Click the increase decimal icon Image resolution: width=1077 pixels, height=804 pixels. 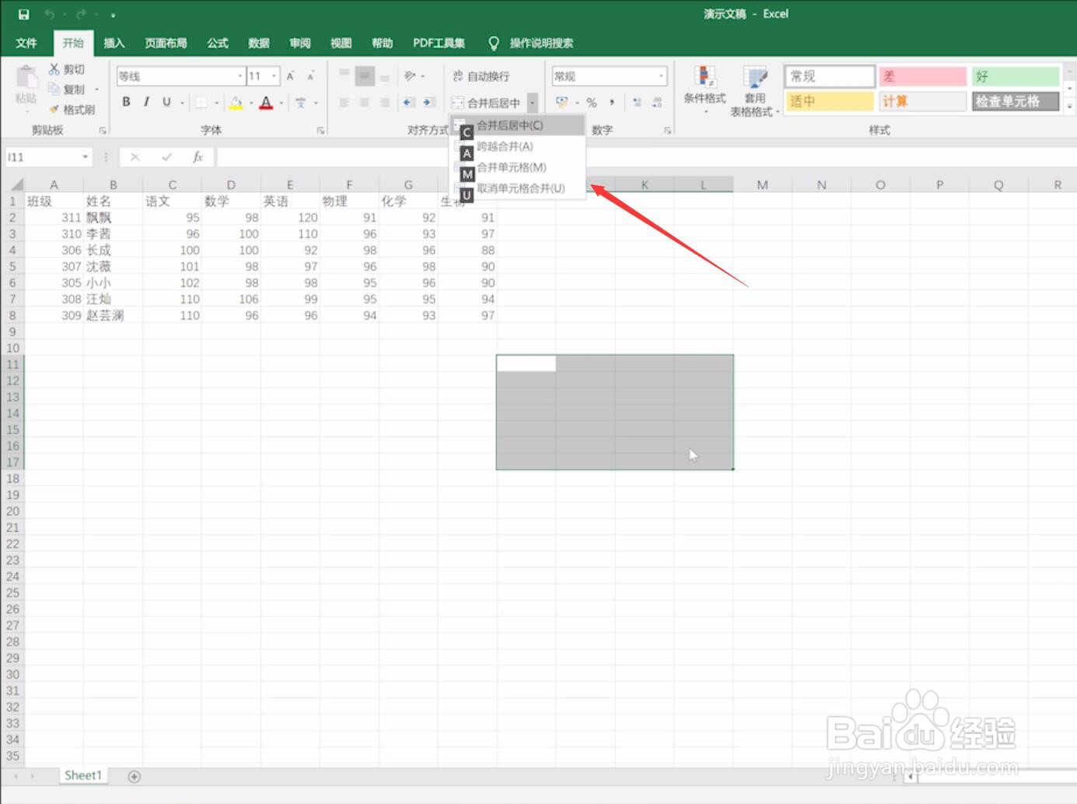(x=637, y=102)
